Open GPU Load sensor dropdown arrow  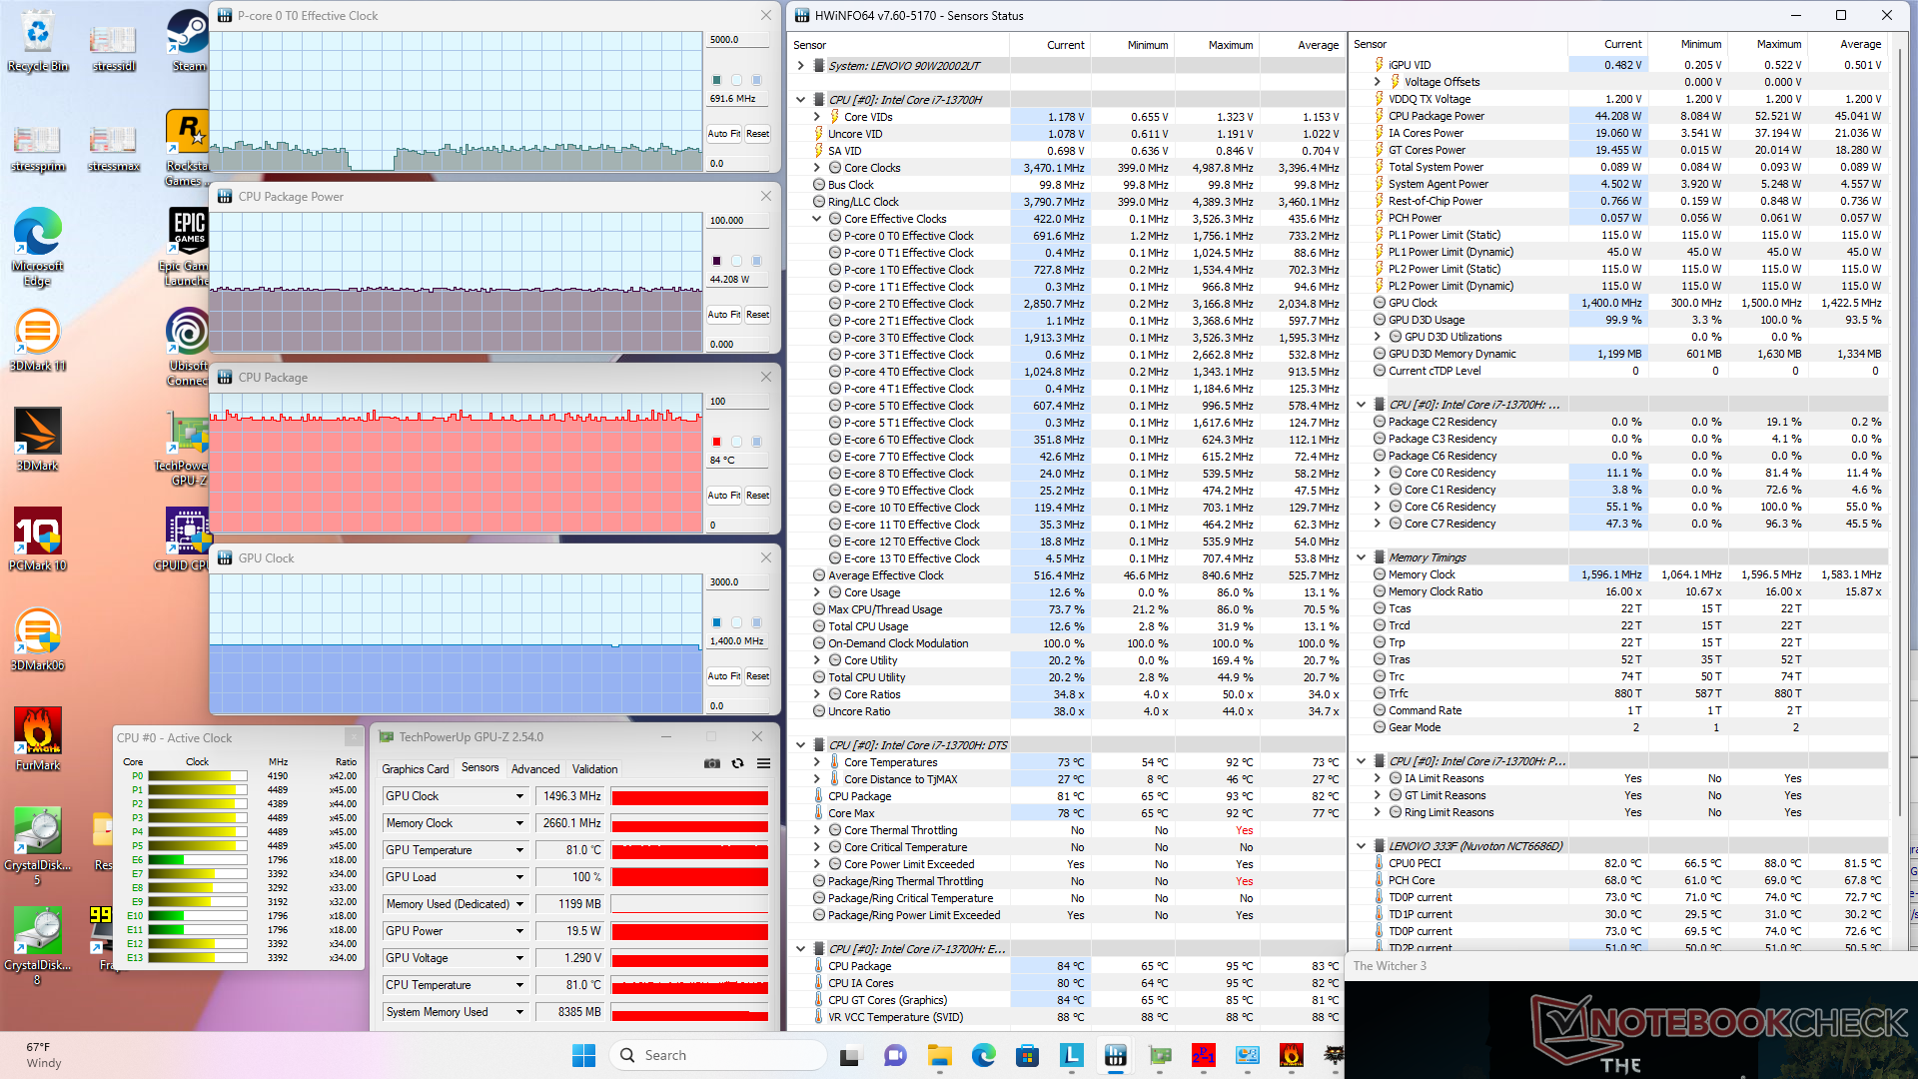tap(519, 877)
